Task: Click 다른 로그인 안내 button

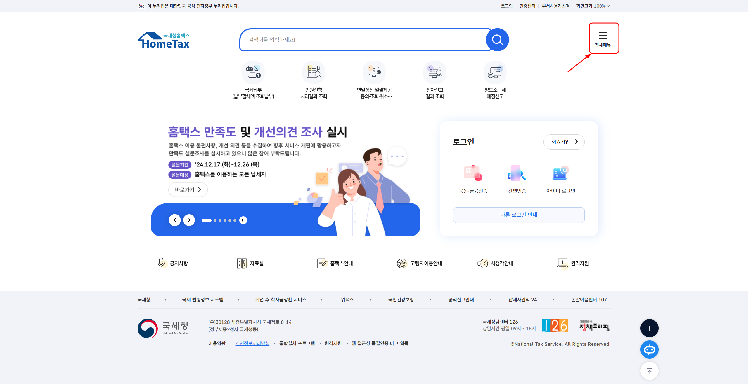Action: 519,215
